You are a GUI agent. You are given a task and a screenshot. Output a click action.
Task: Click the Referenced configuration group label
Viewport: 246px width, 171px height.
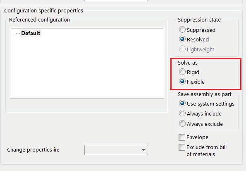[39, 20]
